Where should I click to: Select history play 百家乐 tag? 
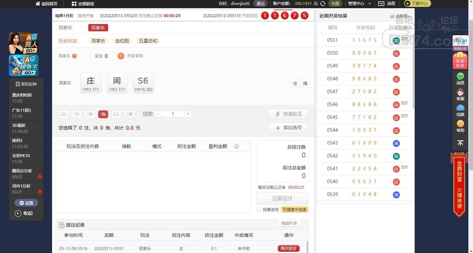pos(98,41)
